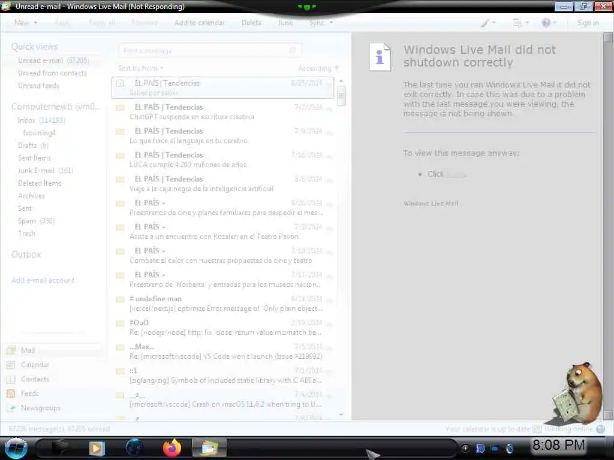614x460 pixels.
Task: Select Unread from contacts quick view
Action: [x=52, y=73]
